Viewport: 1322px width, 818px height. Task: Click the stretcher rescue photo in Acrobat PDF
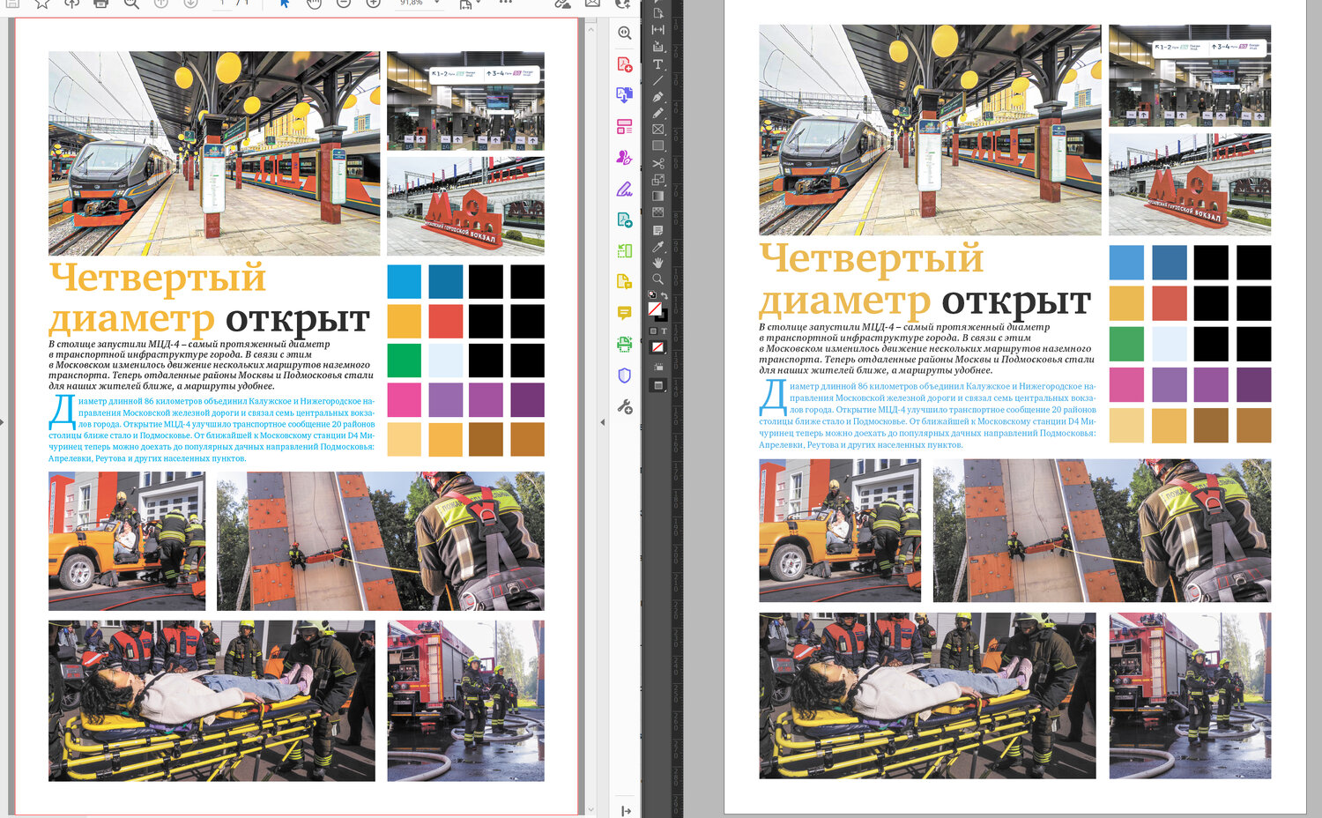pos(212,701)
